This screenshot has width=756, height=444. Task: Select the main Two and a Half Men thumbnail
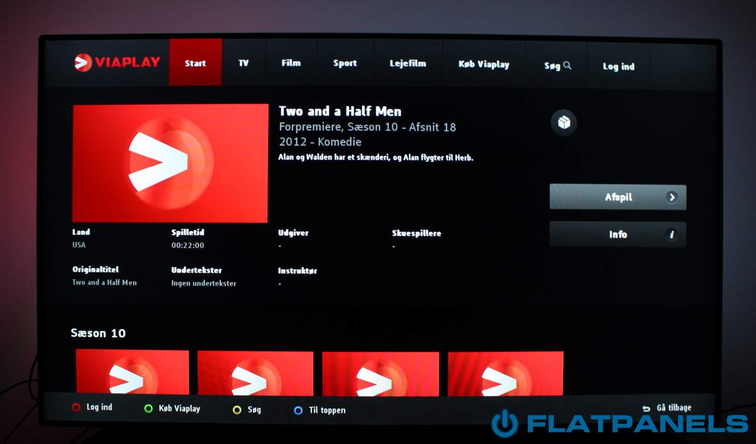[x=170, y=163]
